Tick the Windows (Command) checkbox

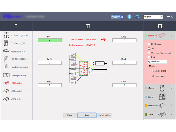point(149,53)
